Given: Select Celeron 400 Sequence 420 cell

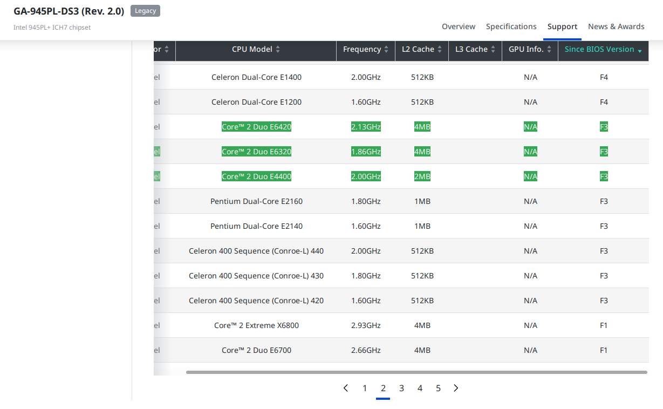Looking at the screenshot, I should click(x=256, y=301).
